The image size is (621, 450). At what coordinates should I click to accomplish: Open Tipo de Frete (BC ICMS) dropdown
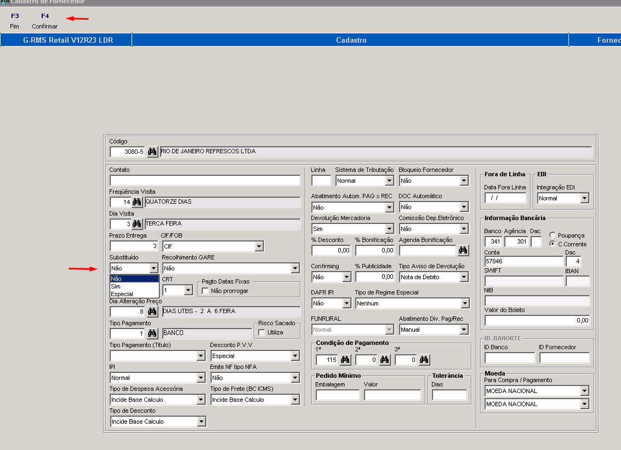(x=295, y=400)
